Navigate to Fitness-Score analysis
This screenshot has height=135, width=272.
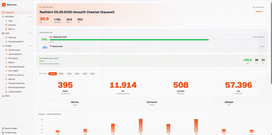click(x=18, y=50)
